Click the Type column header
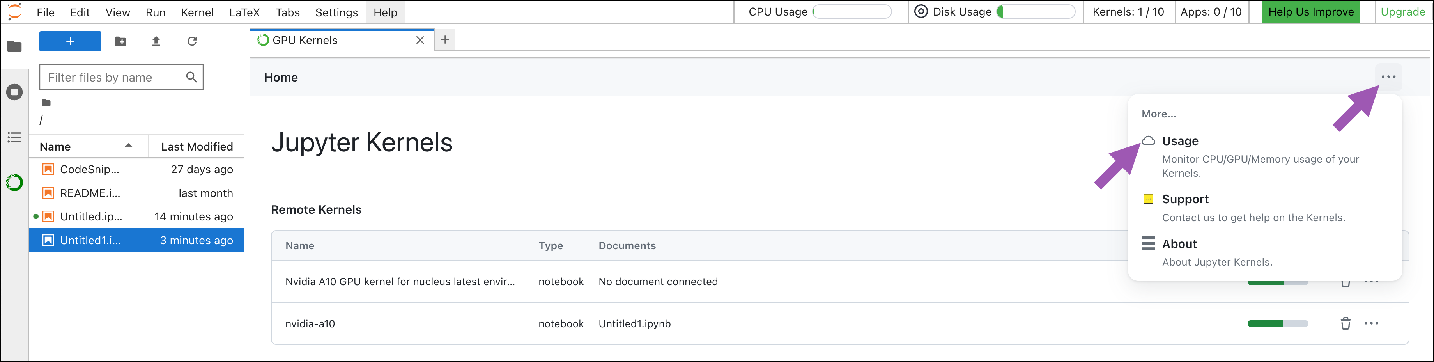 [551, 246]
